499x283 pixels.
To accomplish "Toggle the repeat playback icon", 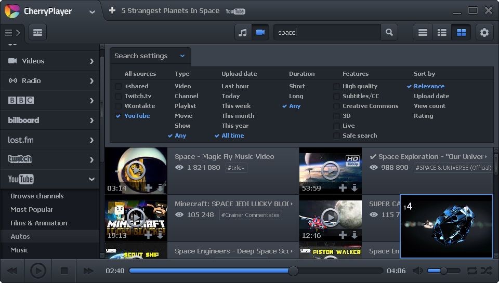I will coord(472,271).
